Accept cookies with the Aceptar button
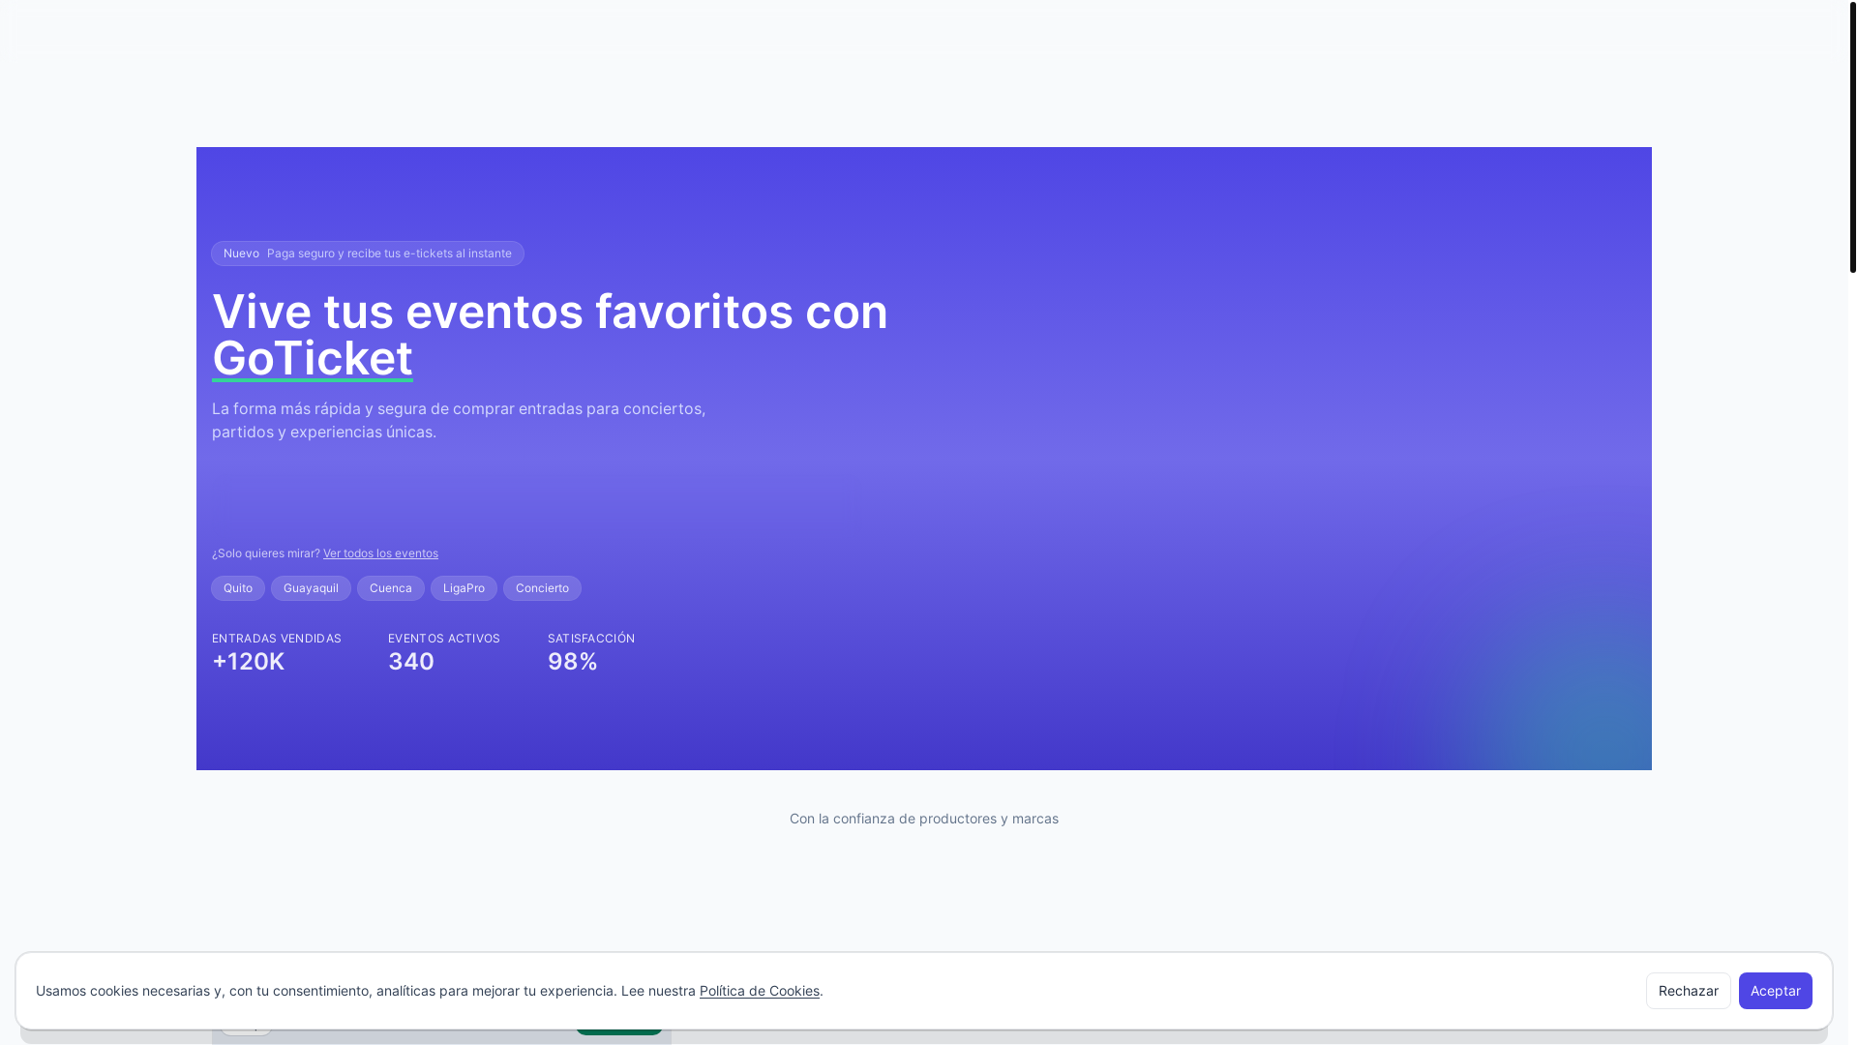This screenshot has width=1858, height=1045. pyautogui.click(x=1775, y=991)
